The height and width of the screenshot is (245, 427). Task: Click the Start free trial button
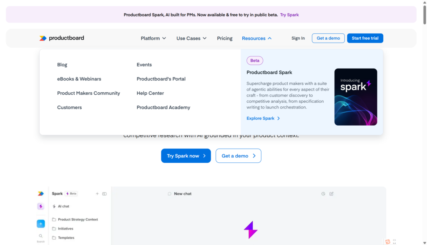[x=365, y=38]
